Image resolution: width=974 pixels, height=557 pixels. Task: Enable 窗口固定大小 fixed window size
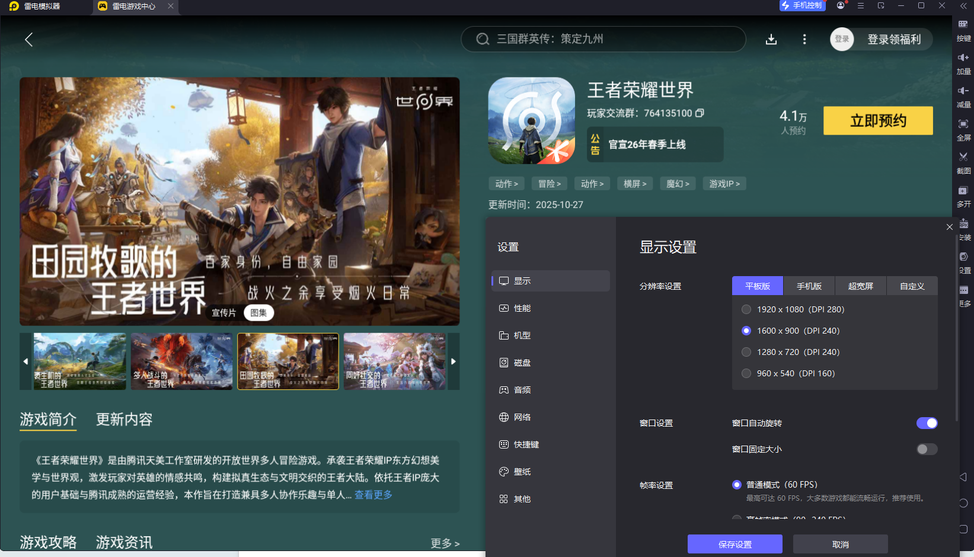pyautogui.click(x=927, y=449)
